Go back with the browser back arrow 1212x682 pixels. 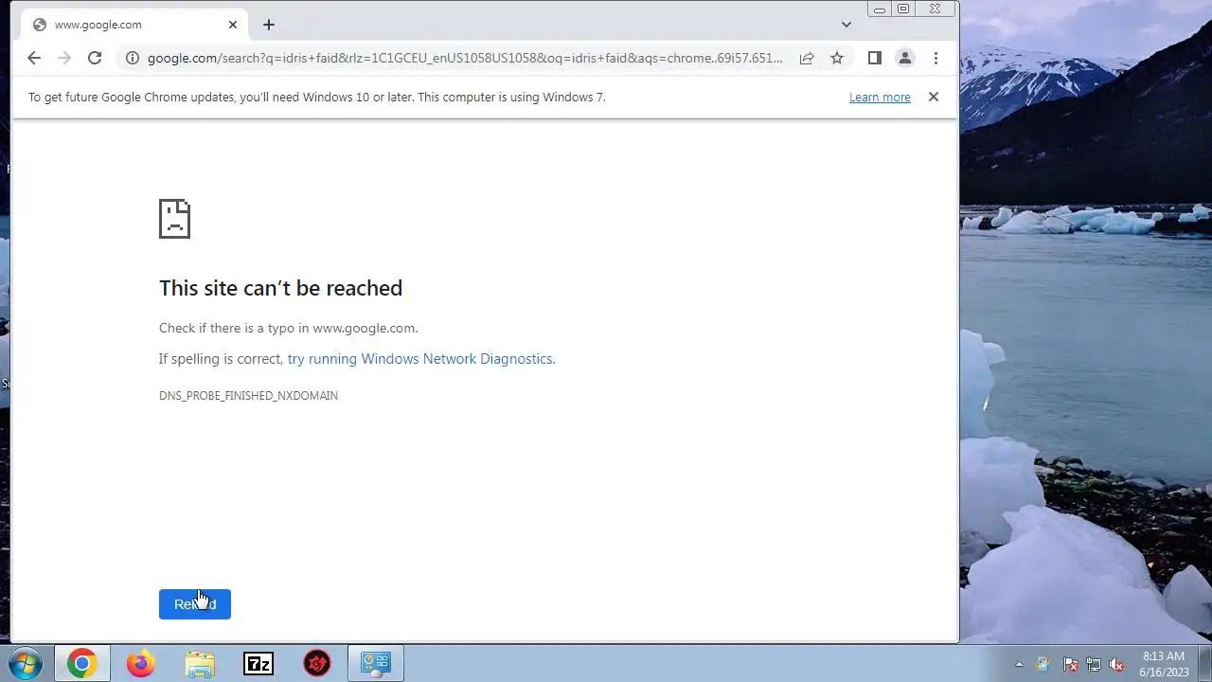34,58
